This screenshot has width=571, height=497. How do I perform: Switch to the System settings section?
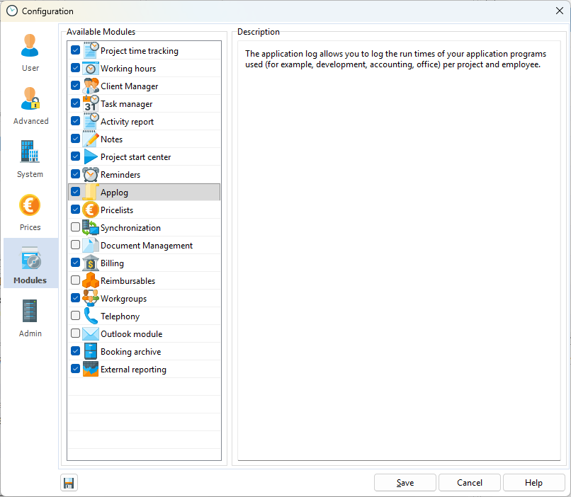click(x=30, y=159)
